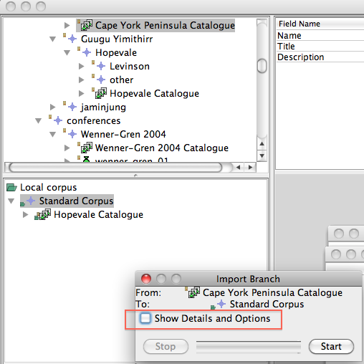This screenshot has height=364, width=364.
Task: Click the Standard Corpus node icon in local tree
Action: coord(31,201)
